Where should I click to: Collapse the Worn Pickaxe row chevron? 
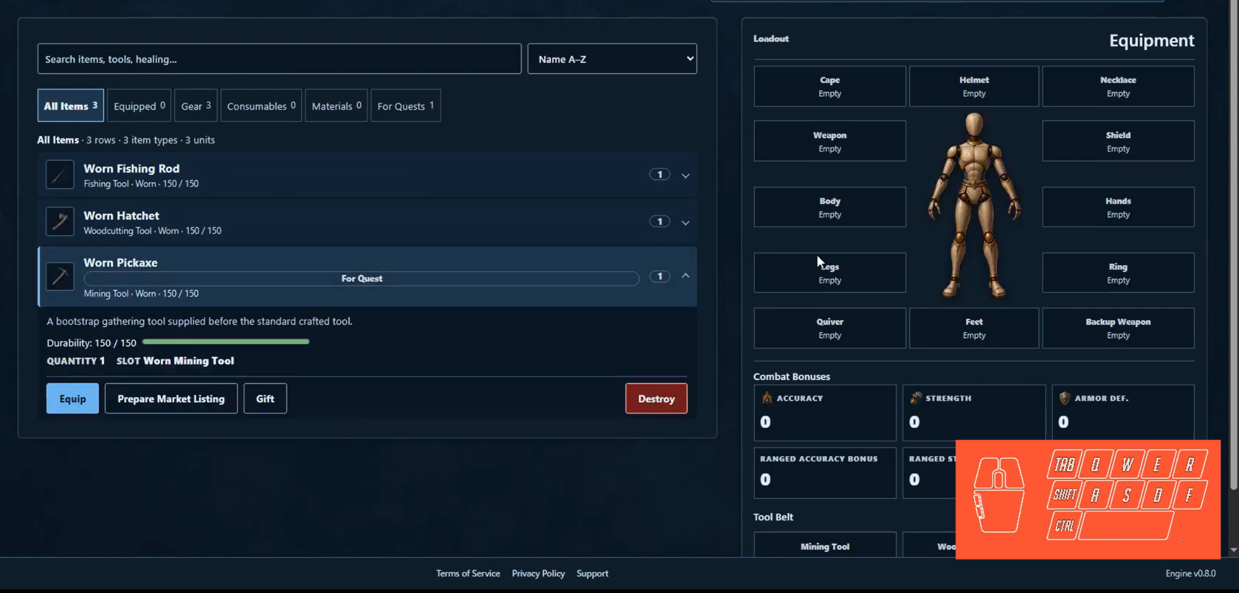pos(685,276)
